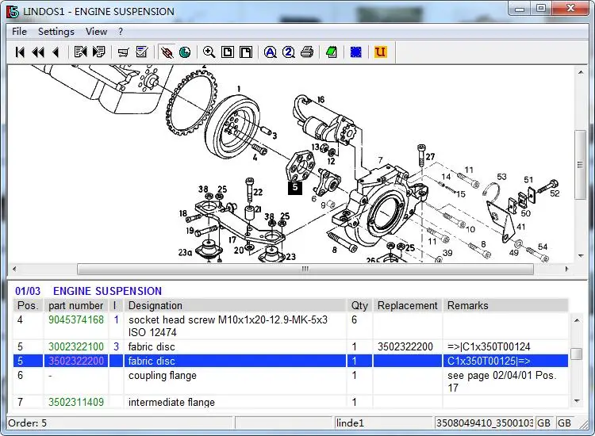Click diagram vertical scrollbar down arrow
This screenshot has height=436, width=595.
pos(581,256)
